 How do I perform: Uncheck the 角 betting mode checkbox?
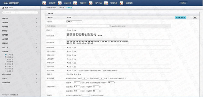pyautogui.click(x=71, y=74)
